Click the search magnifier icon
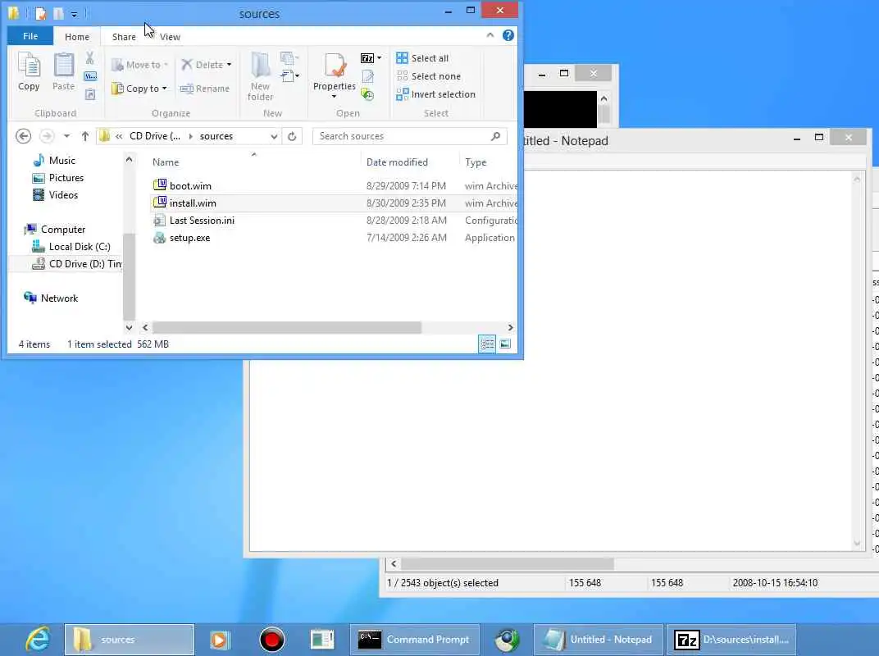Viewport: 879px width, 656px height. click(x=495, y=136)
